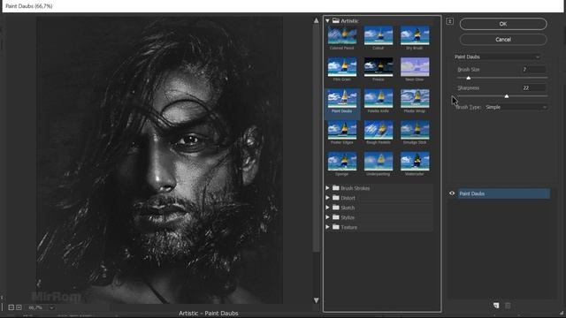This screenshot has width=566, height=318.
Task: Hide filter thumbnails with the collapse icon
Action: point(450,21)
